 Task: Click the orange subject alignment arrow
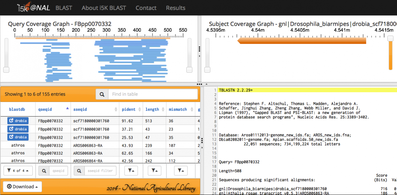301,41
